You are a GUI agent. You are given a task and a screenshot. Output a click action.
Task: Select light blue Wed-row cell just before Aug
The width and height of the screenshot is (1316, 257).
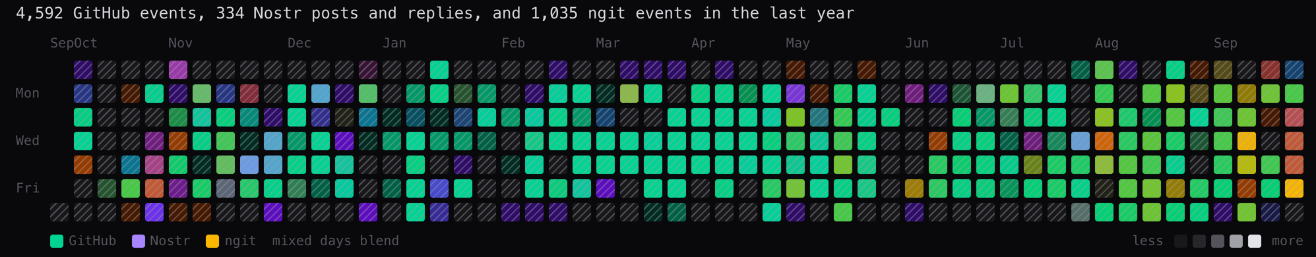pyautogui.click(x=1081, y=141)
